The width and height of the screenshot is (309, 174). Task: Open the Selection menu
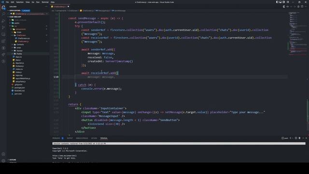[x=20, y=2]
